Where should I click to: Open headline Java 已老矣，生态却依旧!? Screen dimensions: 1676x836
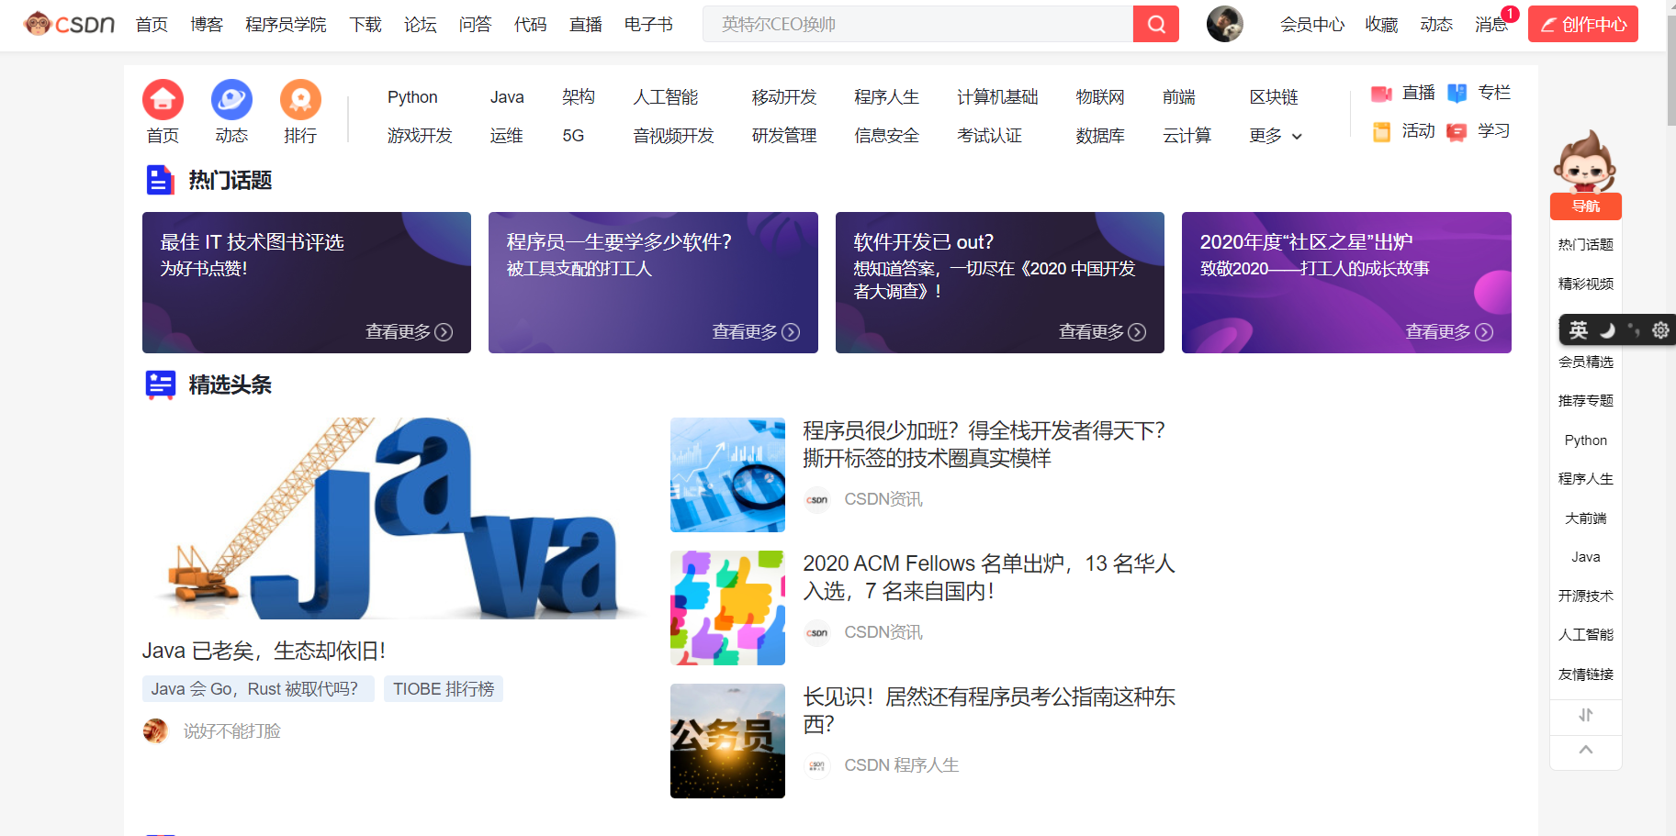click(x=264, y=651)
